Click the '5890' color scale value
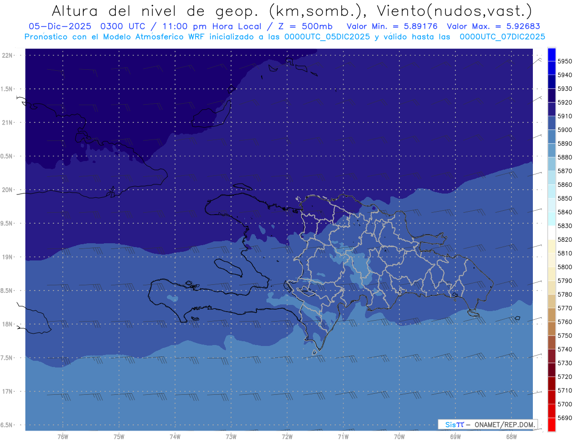 564,143
